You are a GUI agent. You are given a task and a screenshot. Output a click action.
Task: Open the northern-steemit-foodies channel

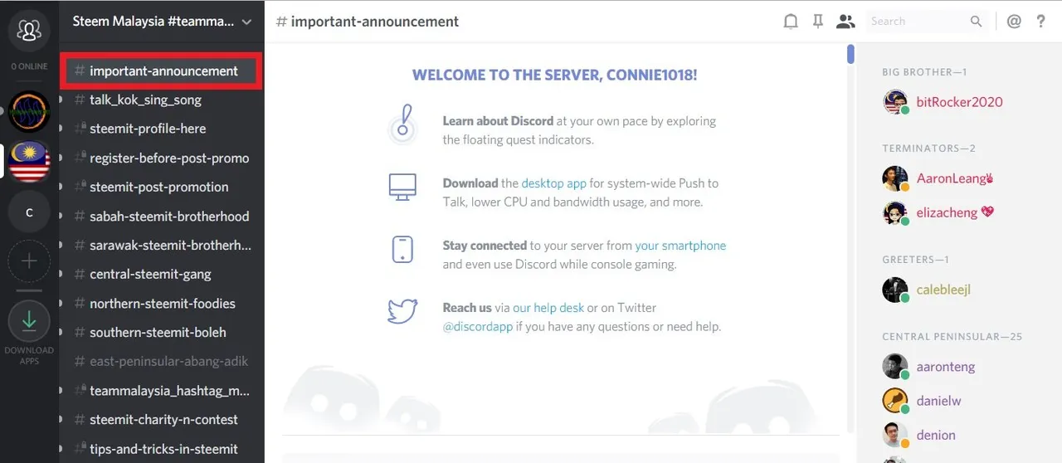point(162,303)
